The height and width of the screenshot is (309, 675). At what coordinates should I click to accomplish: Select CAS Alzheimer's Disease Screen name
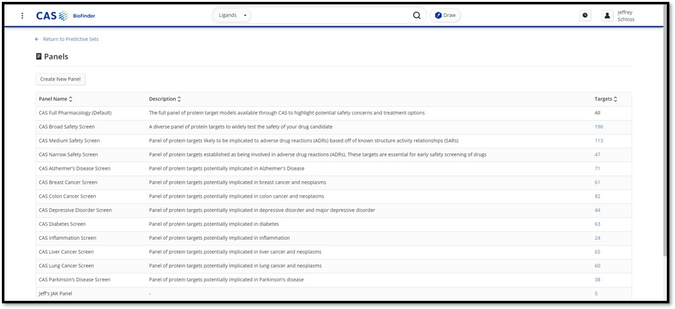pyautogui.click(x=74, y=169)
